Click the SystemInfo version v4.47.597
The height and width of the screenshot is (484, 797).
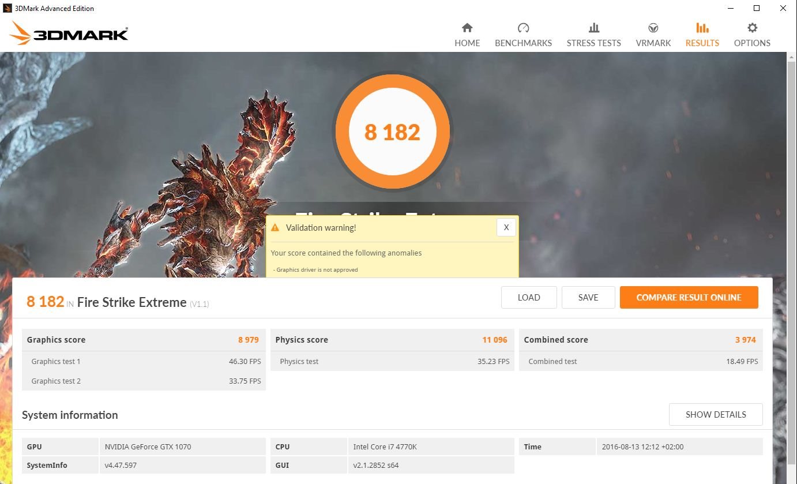click(x=121, y=465)
